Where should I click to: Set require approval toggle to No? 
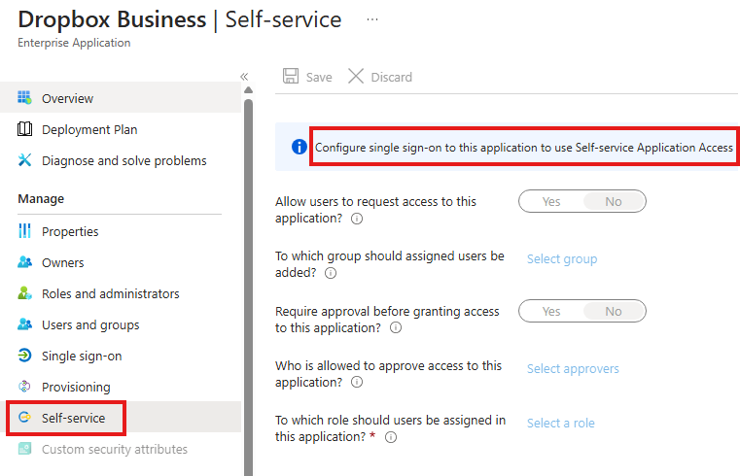(x=614, y=312)
